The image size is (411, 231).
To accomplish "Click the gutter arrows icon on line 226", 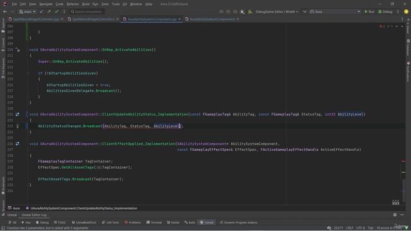I will click(x=17, y=144).
